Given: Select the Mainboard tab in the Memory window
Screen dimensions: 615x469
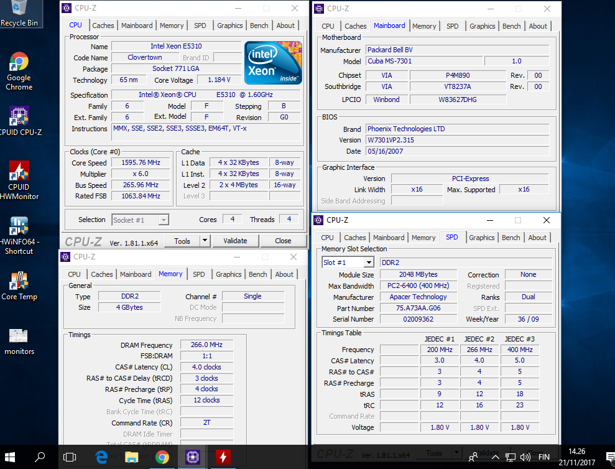Looking at the screenshot, I should 136,274.
